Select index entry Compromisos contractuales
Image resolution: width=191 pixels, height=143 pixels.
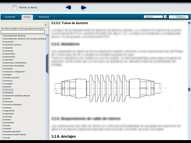point(14,63)
